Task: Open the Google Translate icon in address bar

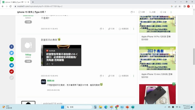Action: point(172,6)
